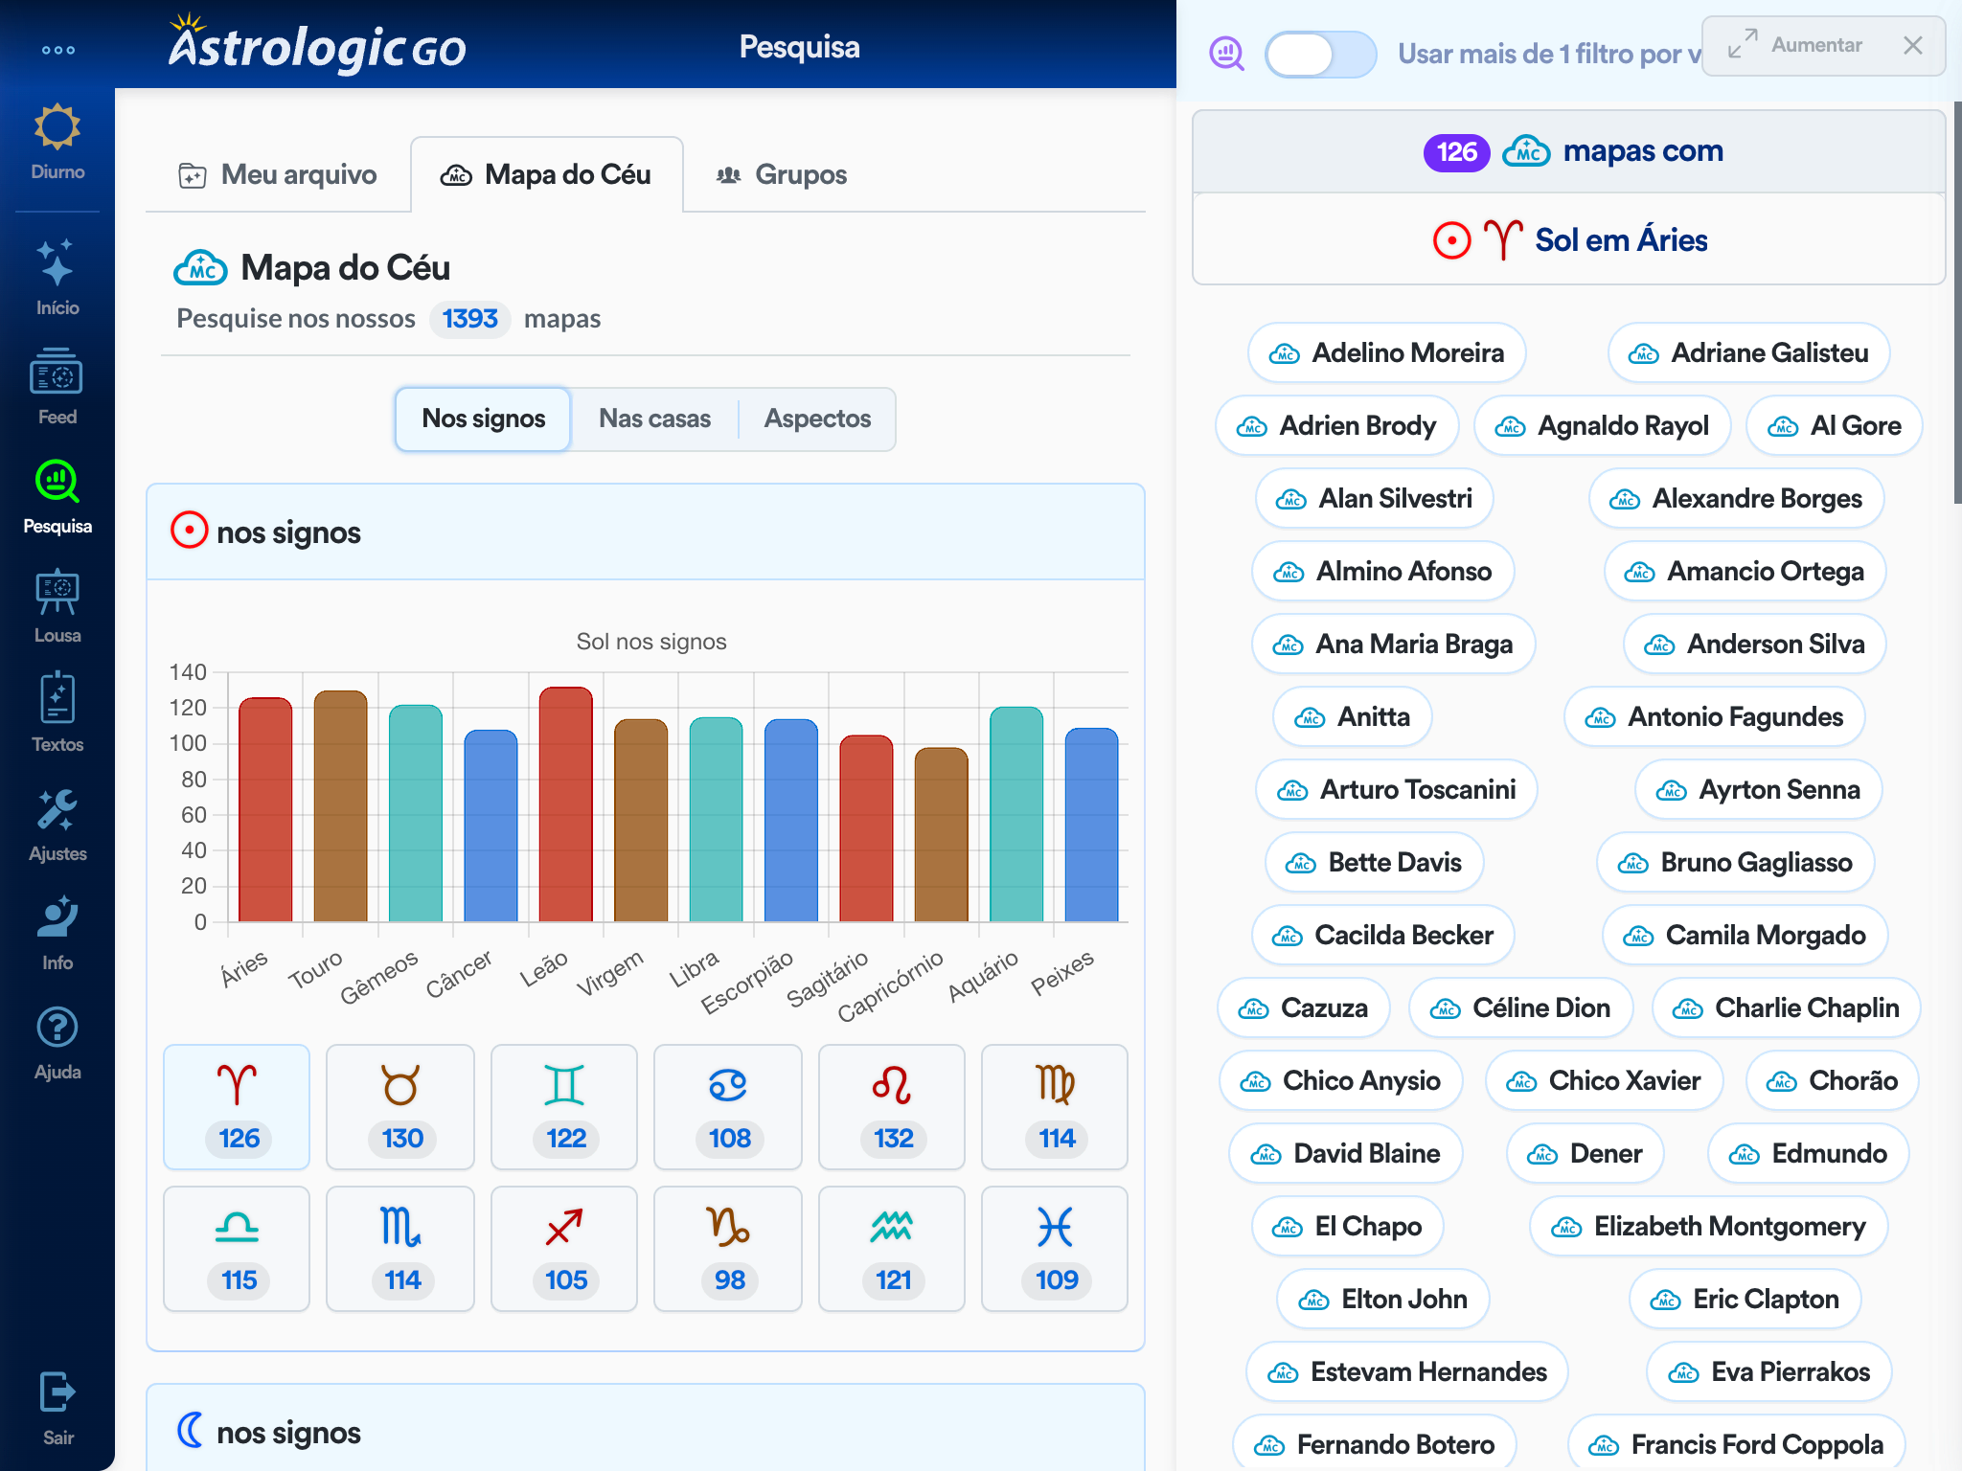Select the Nos signos option
The height and width of the screenshot is (1471, 1962).
pyautogui.click(x=483, y=419)
